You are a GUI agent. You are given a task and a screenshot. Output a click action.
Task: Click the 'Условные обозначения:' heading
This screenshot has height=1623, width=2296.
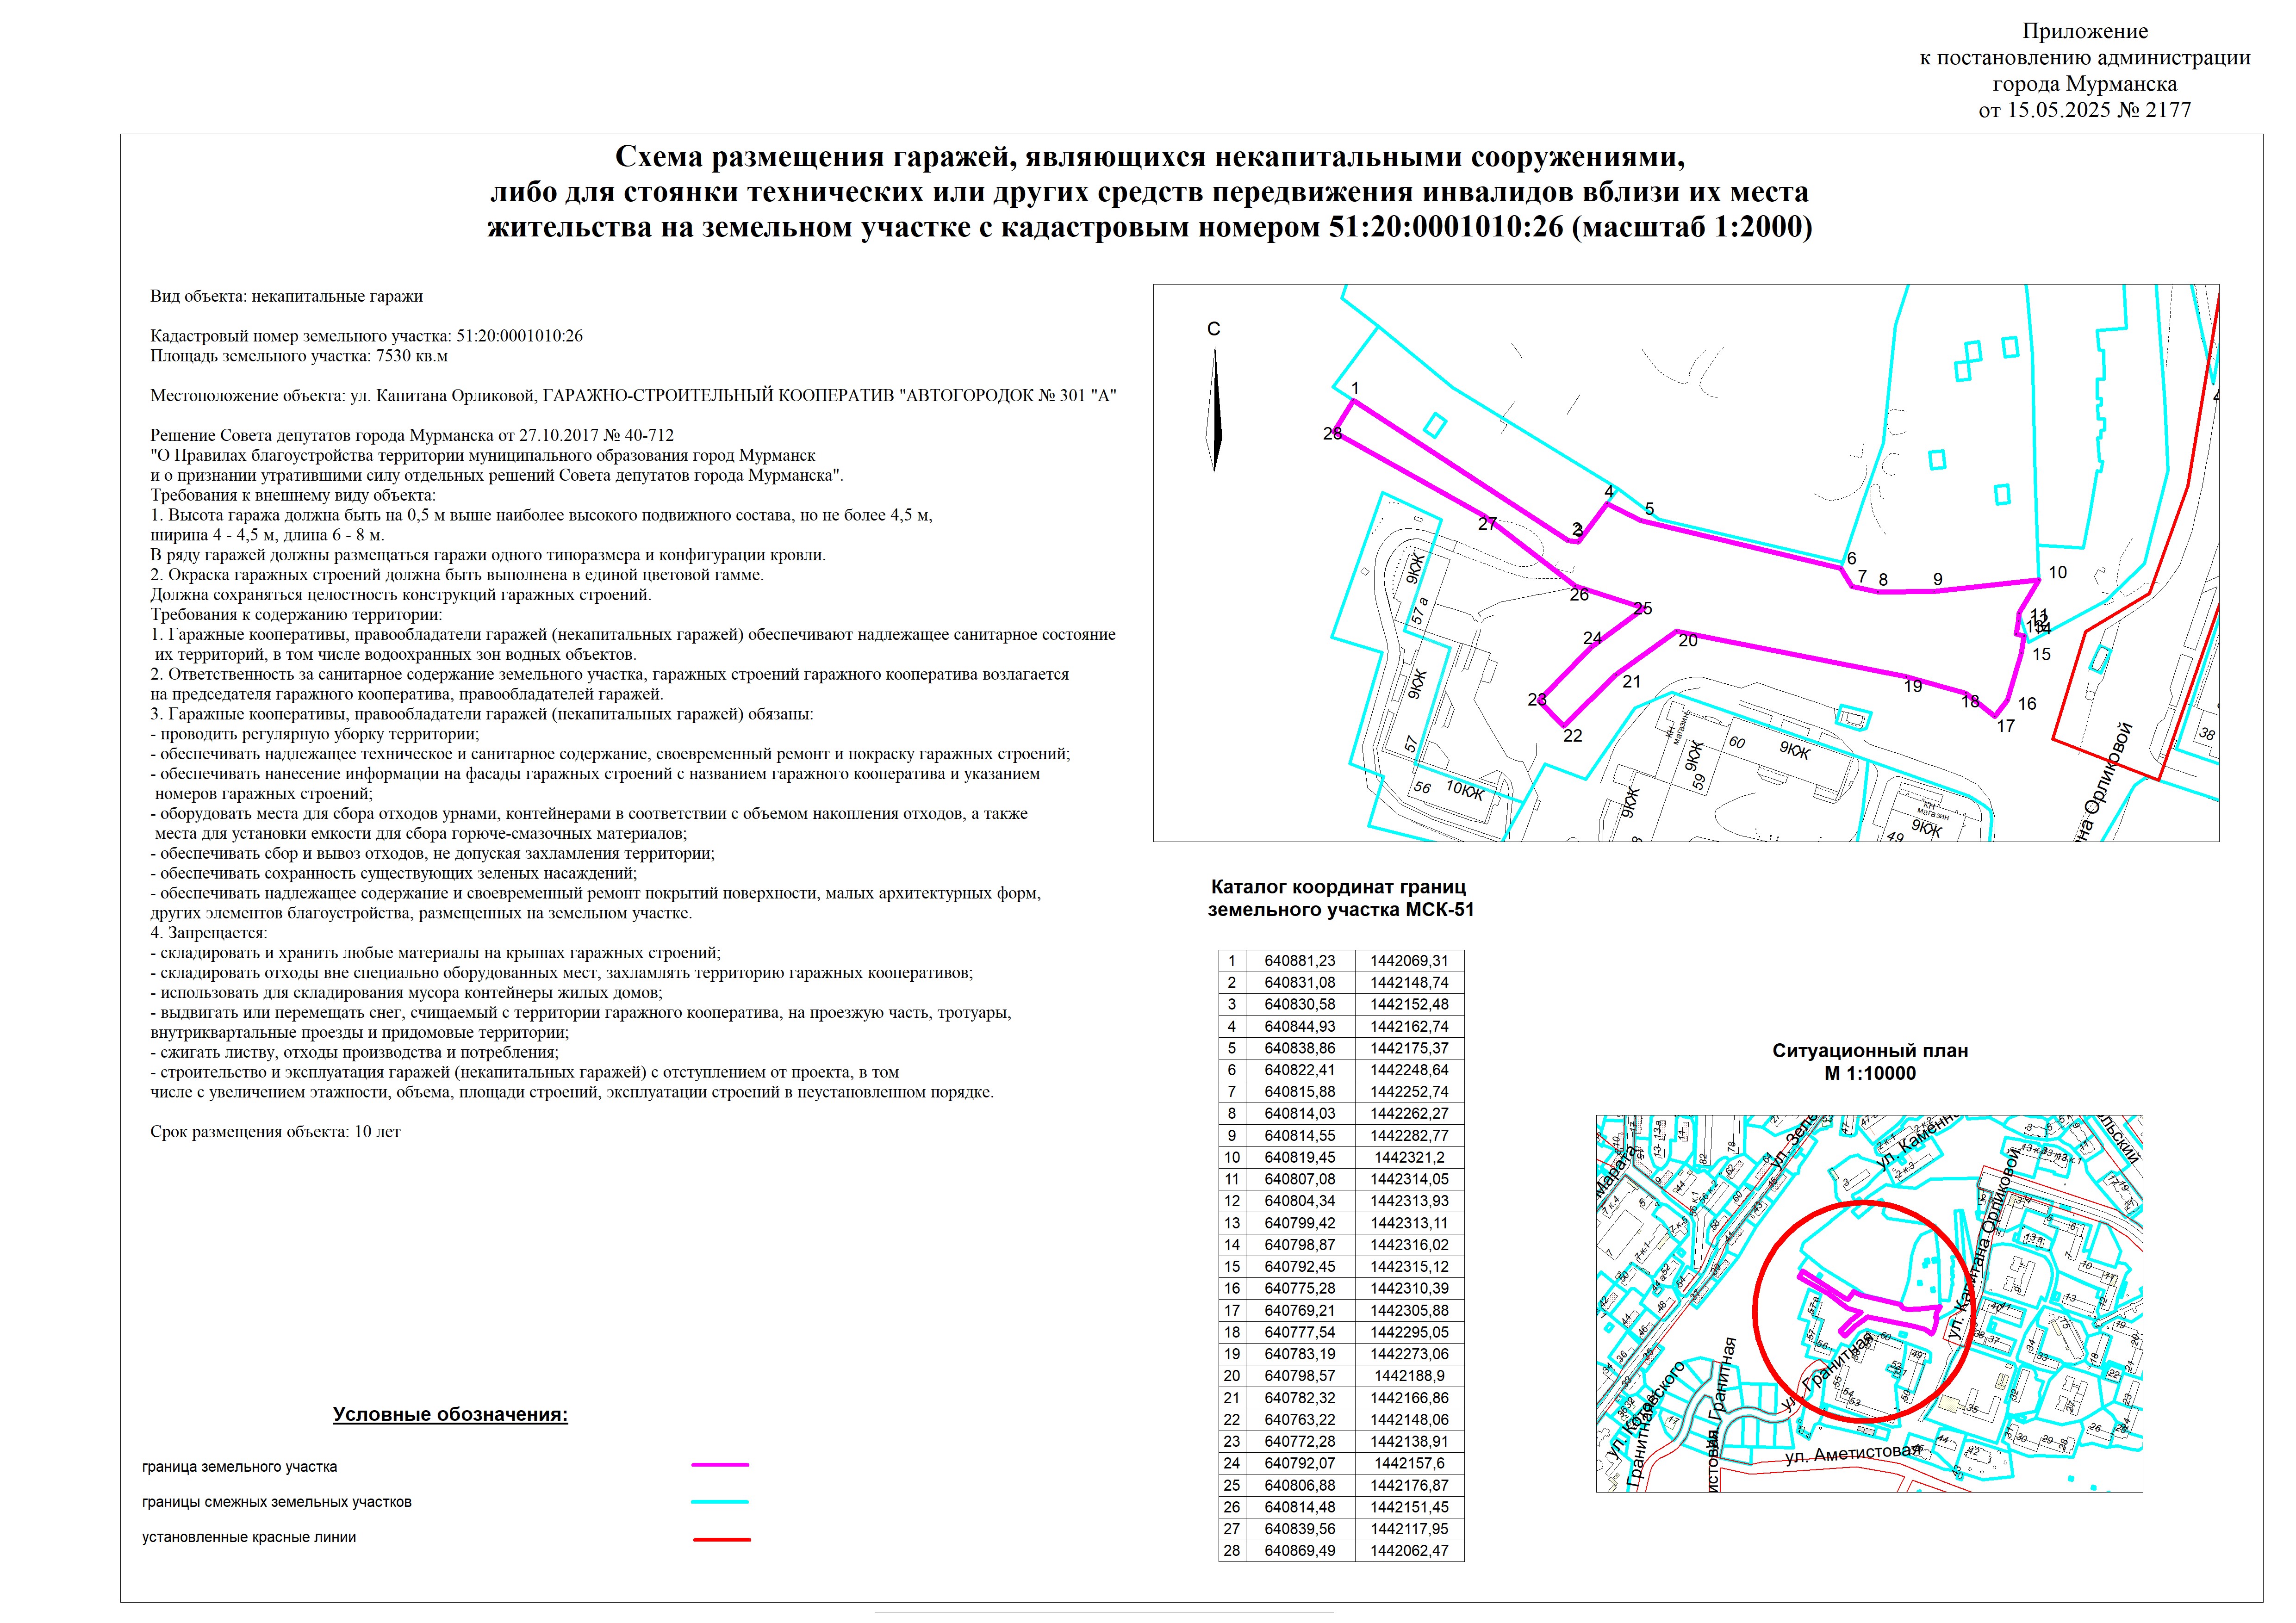point(450,1414)
